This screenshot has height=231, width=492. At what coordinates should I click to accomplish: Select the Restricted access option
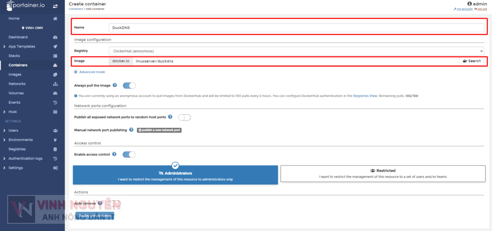383,173
